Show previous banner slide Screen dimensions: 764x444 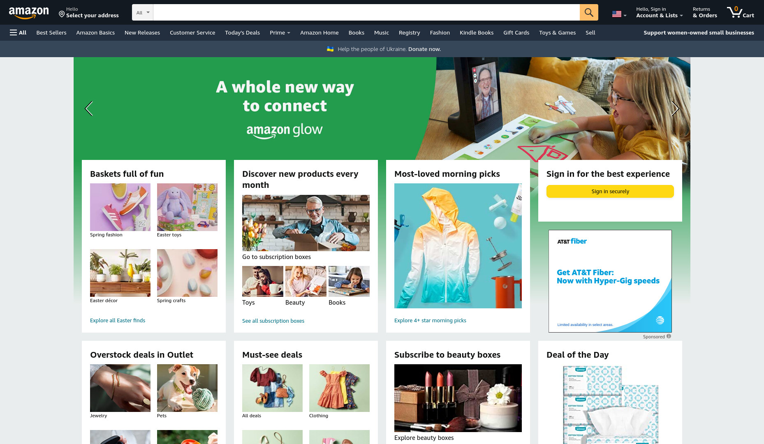click(x=89, y=109)
